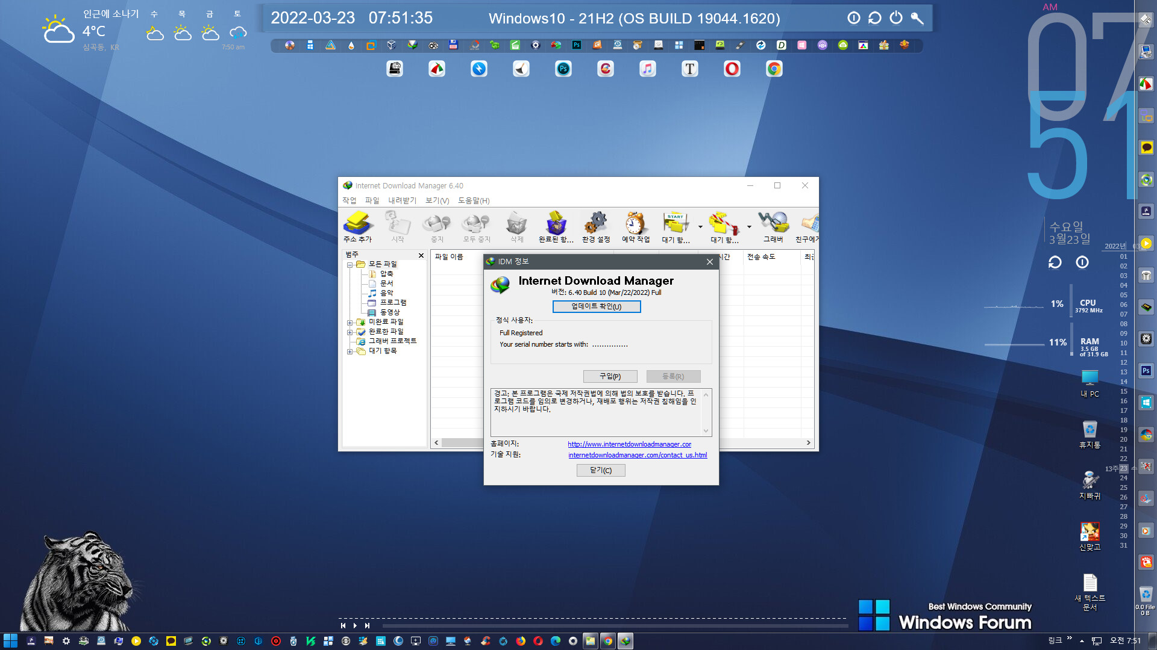Select the 동영상 category
Screen dimensions: 1157x650
point(390,312)
